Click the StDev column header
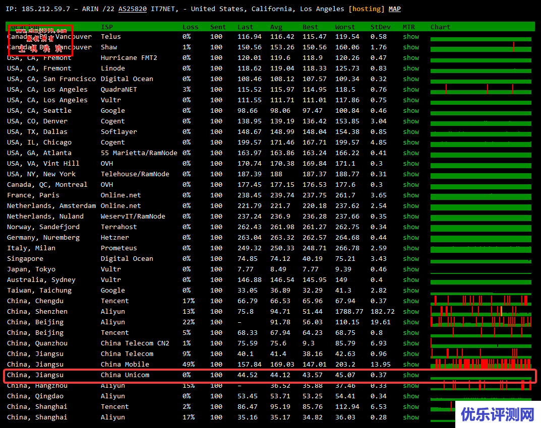Viewport: 541px width, 428px height. click(381, 27)
